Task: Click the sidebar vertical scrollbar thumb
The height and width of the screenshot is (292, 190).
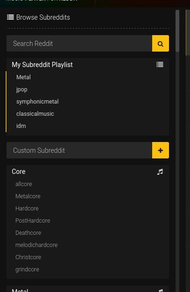Action: point(177,31)
